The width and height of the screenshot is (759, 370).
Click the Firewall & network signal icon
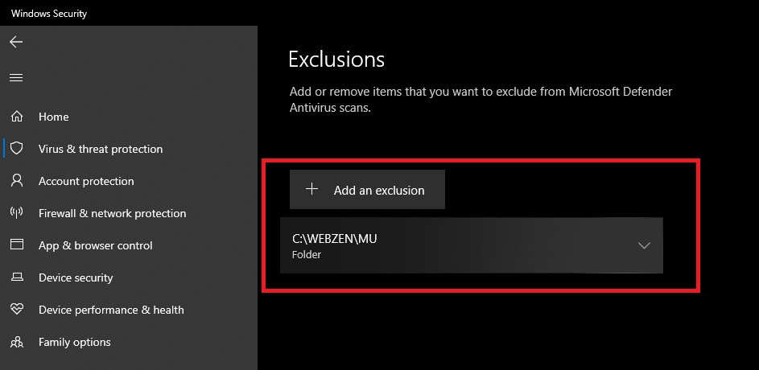coord(16,213)
